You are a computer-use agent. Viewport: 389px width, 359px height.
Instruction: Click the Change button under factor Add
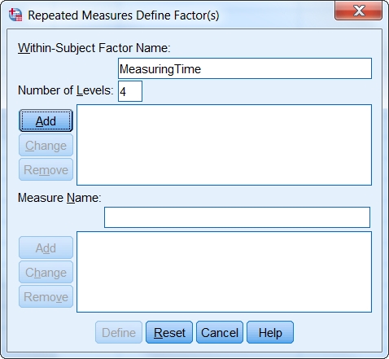coord(46,145)
